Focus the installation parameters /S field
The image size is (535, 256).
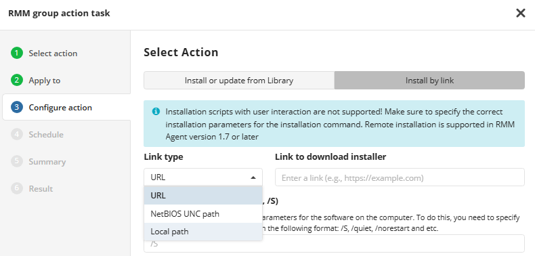coord(334,243)
